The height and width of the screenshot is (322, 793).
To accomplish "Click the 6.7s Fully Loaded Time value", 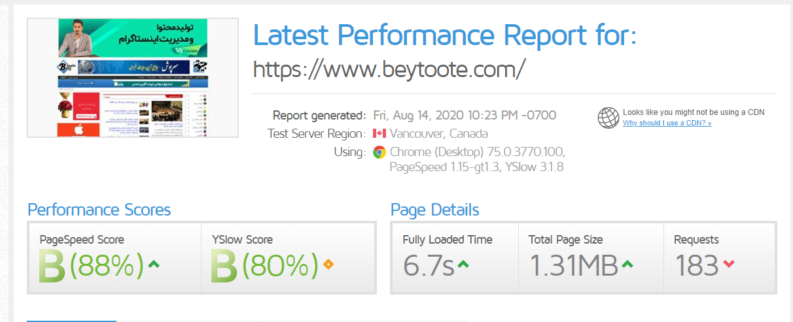I will coord(428,265).
